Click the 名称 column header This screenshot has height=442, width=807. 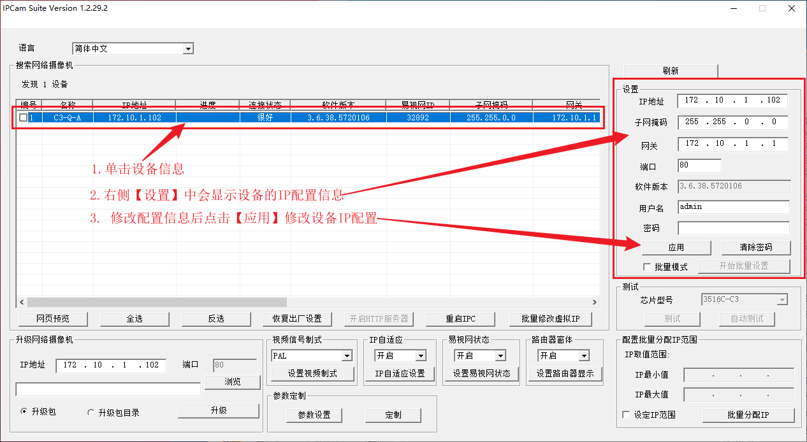[x=68, y=104]
